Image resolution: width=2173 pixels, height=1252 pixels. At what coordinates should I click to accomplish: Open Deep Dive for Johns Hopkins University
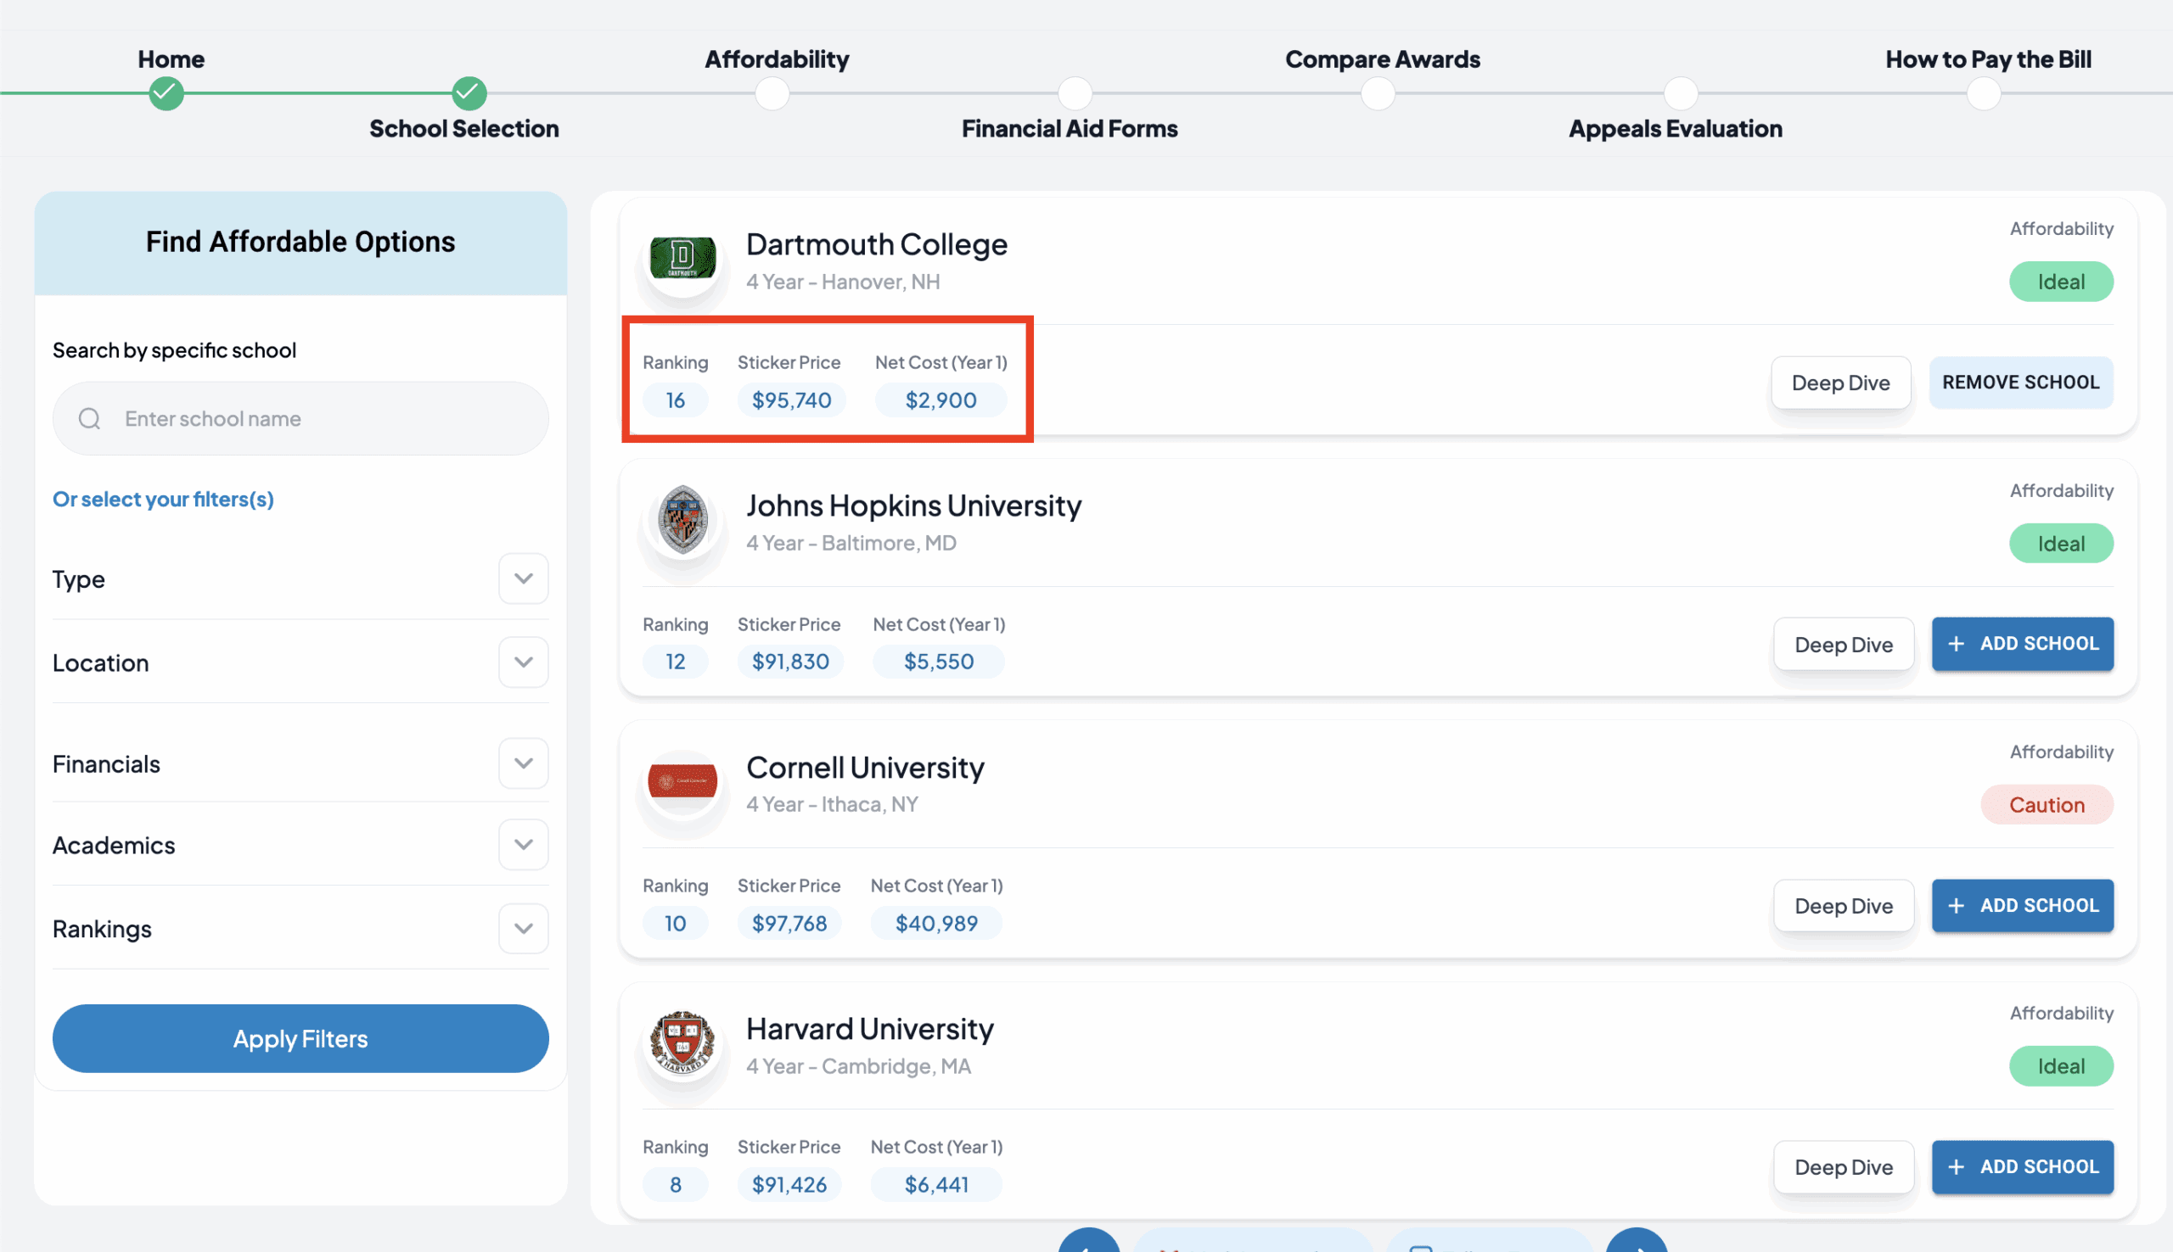click(1843, 644)
